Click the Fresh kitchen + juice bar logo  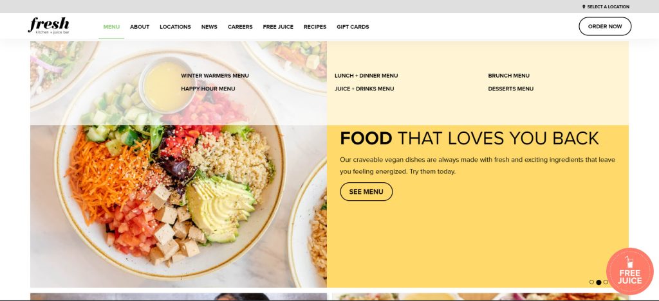49,26
